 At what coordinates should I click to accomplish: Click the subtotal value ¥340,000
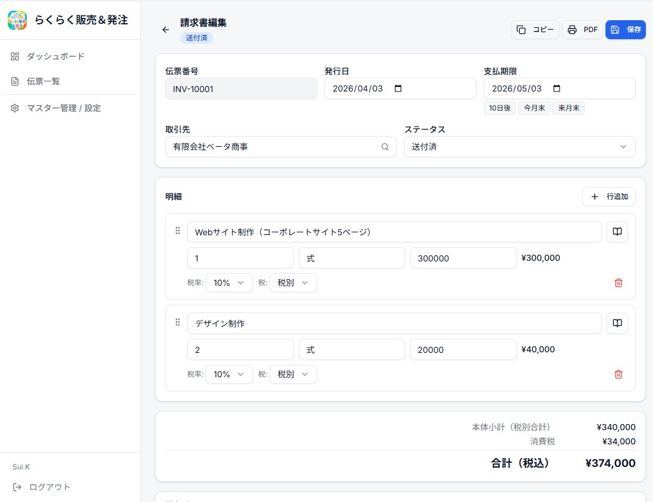(x=616, y=427)
